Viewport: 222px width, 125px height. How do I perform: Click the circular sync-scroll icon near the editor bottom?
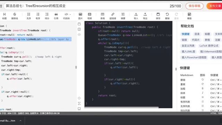79,98
